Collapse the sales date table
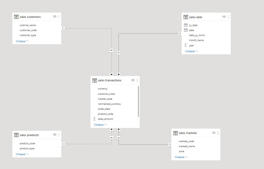 pos(191,51)
